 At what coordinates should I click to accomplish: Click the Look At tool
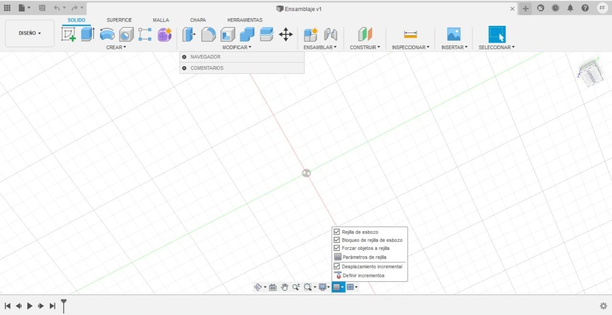(x=273, y=287)
